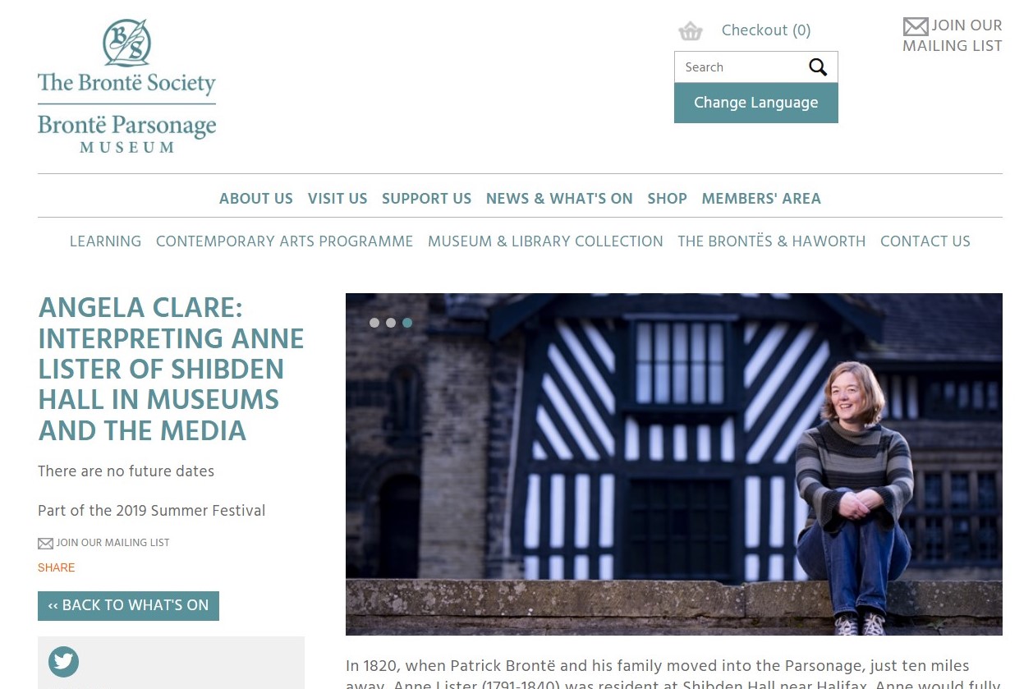Click inside the Search input field
Image resolution: width=1033 pixels, height=689 pixels.
click(739, 67)
